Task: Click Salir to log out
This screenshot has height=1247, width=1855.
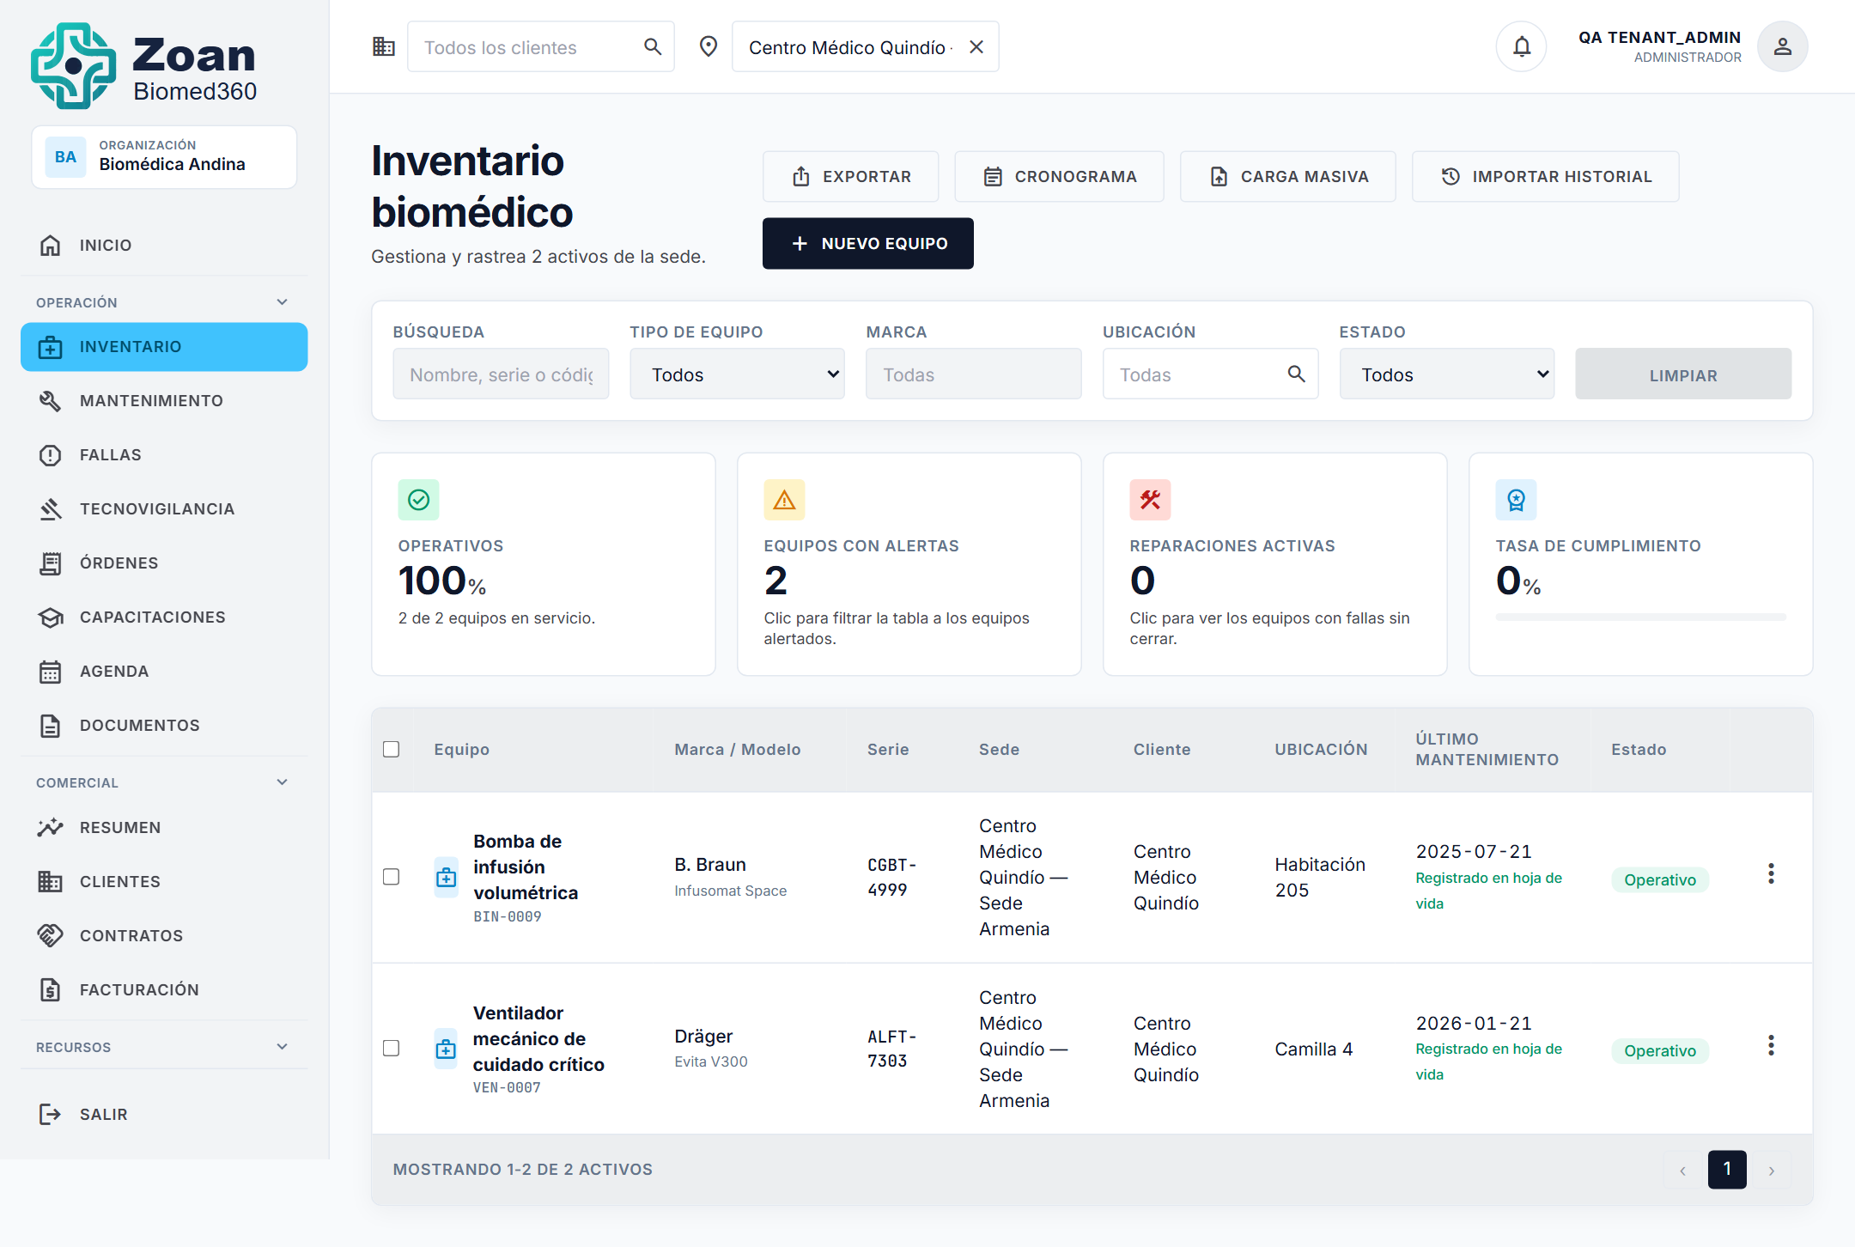Action: (164, 1115)
